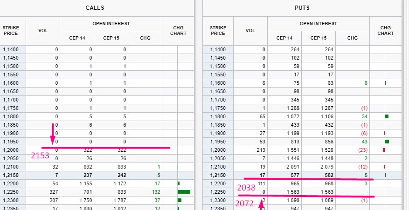Click CALLS CEP 14 value 237
This screenshot has width=409, height=210.
[88, 175]
